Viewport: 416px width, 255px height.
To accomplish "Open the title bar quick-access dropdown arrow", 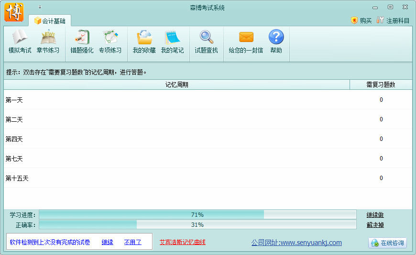I will 40,7.
